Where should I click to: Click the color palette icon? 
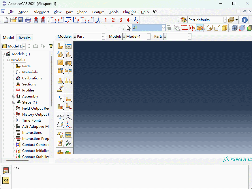pos(183,20)
